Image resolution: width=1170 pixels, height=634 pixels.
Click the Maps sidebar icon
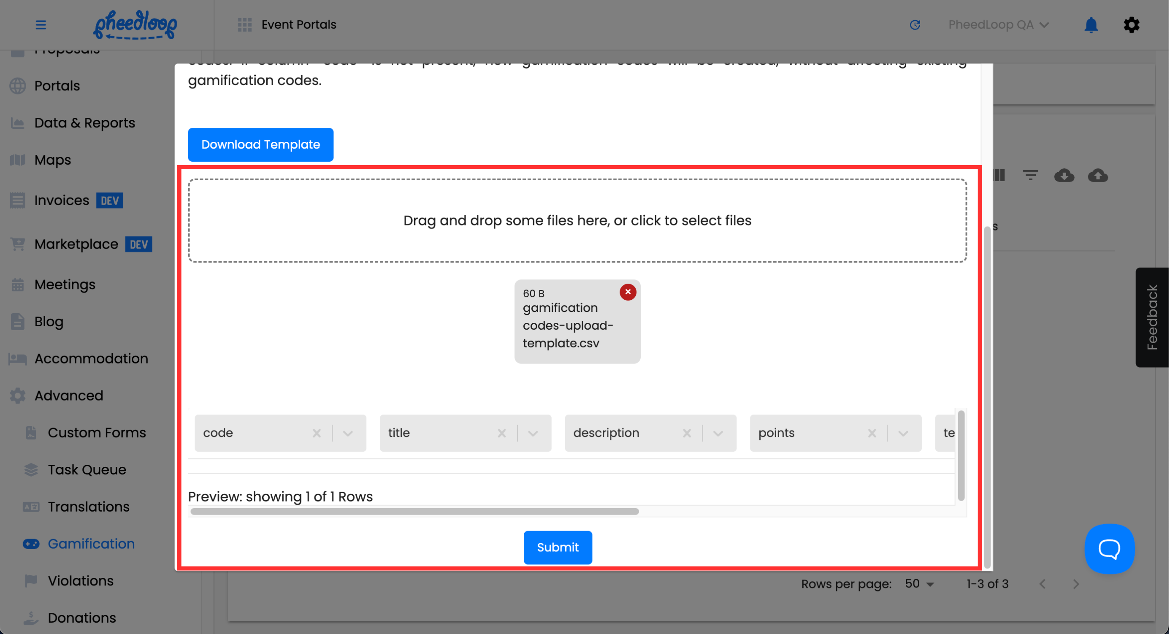[18, 160]
